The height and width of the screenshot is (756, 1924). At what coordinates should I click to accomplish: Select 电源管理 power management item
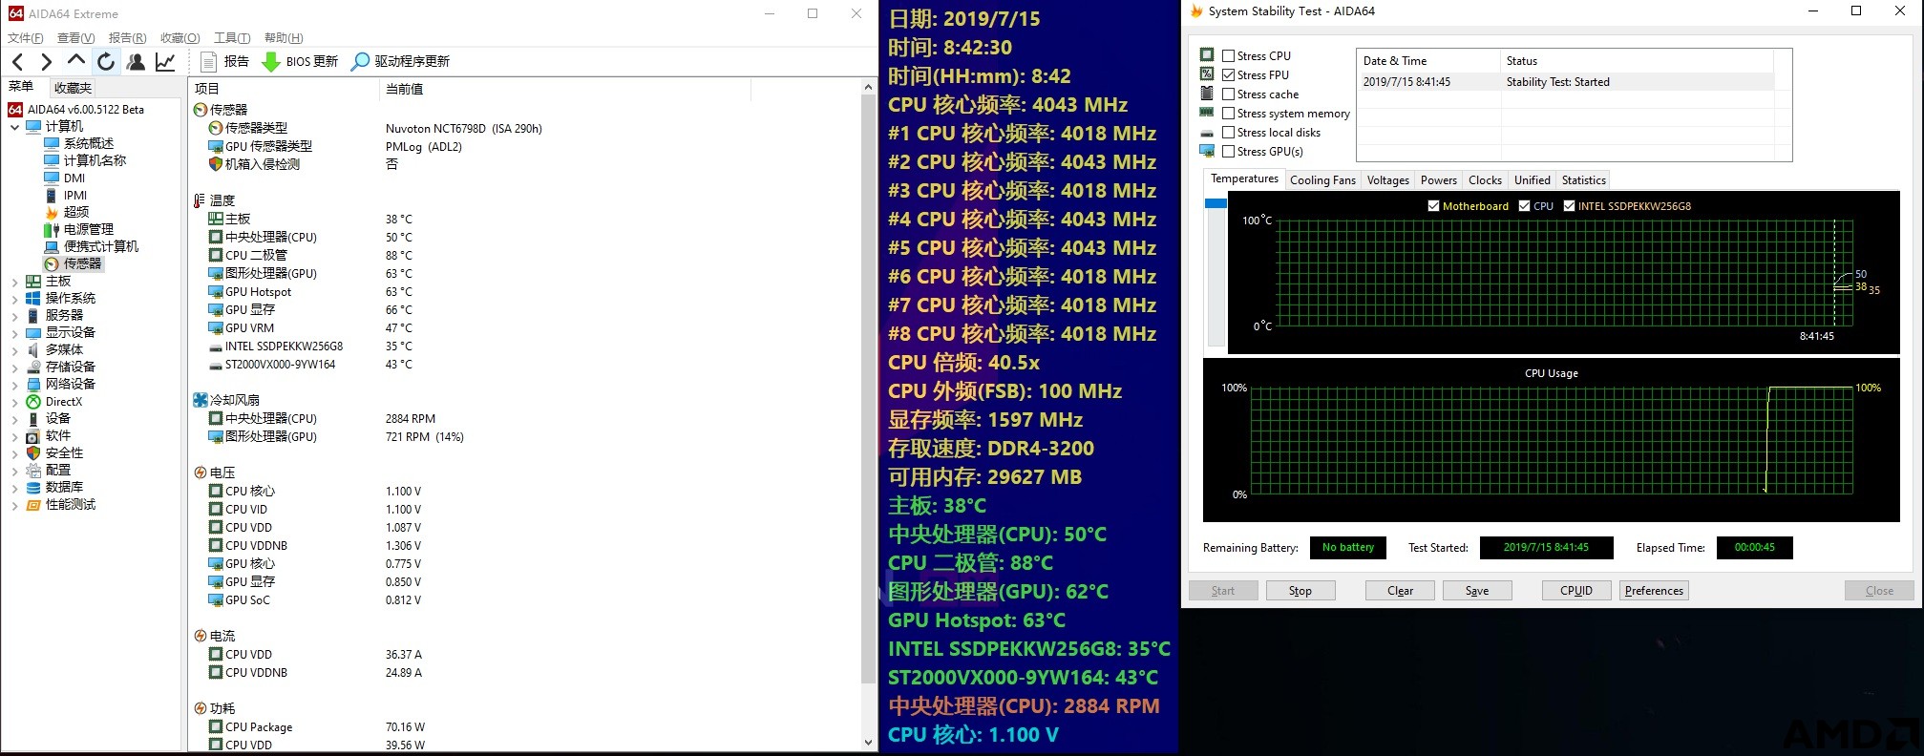tap(79, 229)
